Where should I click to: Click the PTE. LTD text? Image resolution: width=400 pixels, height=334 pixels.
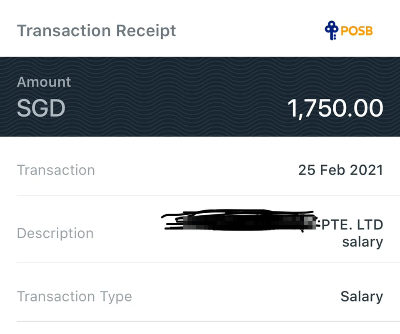tap(352, 225)
